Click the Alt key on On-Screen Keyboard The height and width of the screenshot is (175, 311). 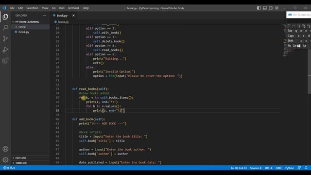[x=305, y=46]
